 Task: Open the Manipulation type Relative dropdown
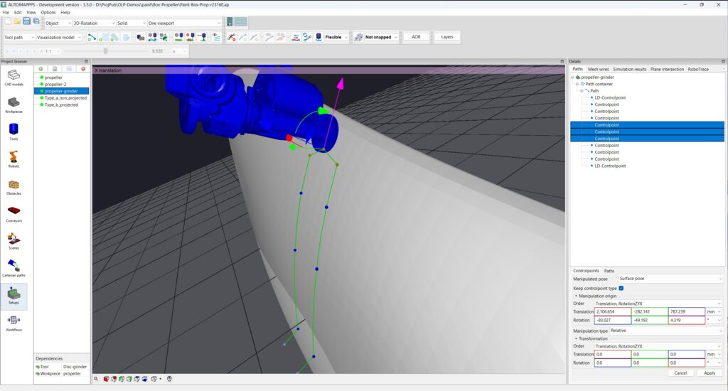point(667,331)
